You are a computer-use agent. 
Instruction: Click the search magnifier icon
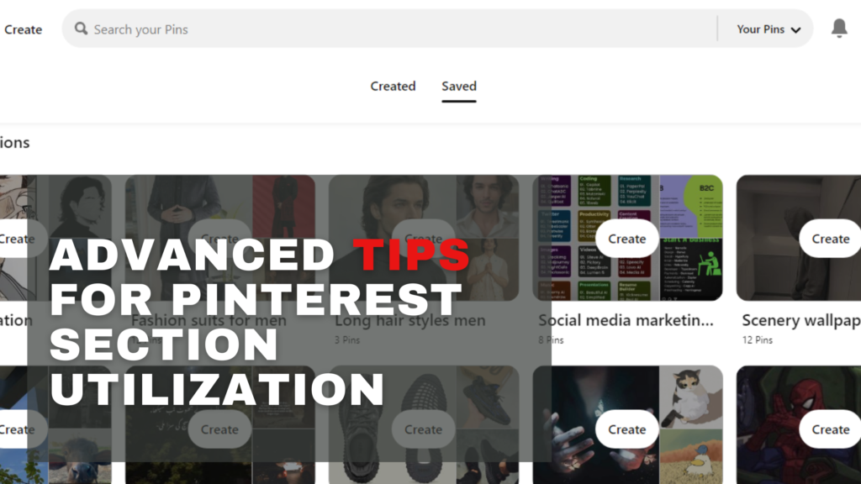pyautogui.click(x=81, y=29)
